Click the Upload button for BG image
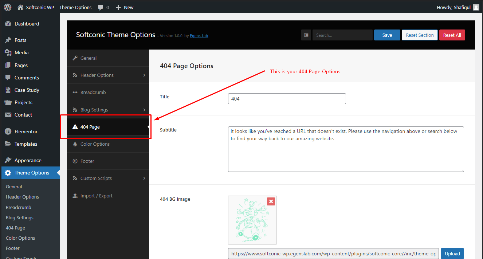This screenshot has width=483, height=259. pyautogui.click(x=452, y=254)
